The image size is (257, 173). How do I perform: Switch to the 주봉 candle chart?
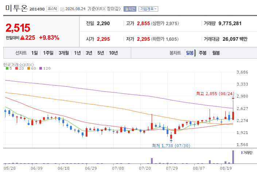[x=203, y=53]
